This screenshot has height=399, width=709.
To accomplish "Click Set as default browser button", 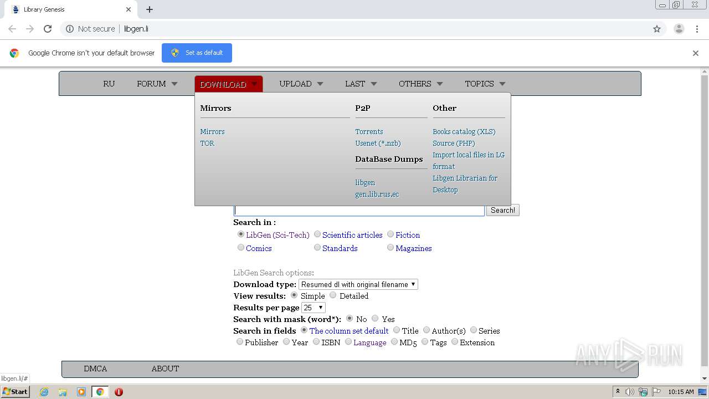I will click(197, 53).
